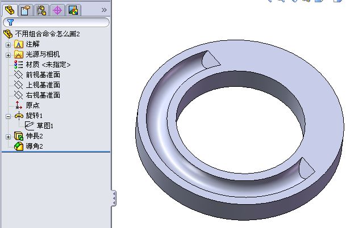Select the 草图1 sketch label
Viewport: 350px width, 228px height.
coord(45,126)
